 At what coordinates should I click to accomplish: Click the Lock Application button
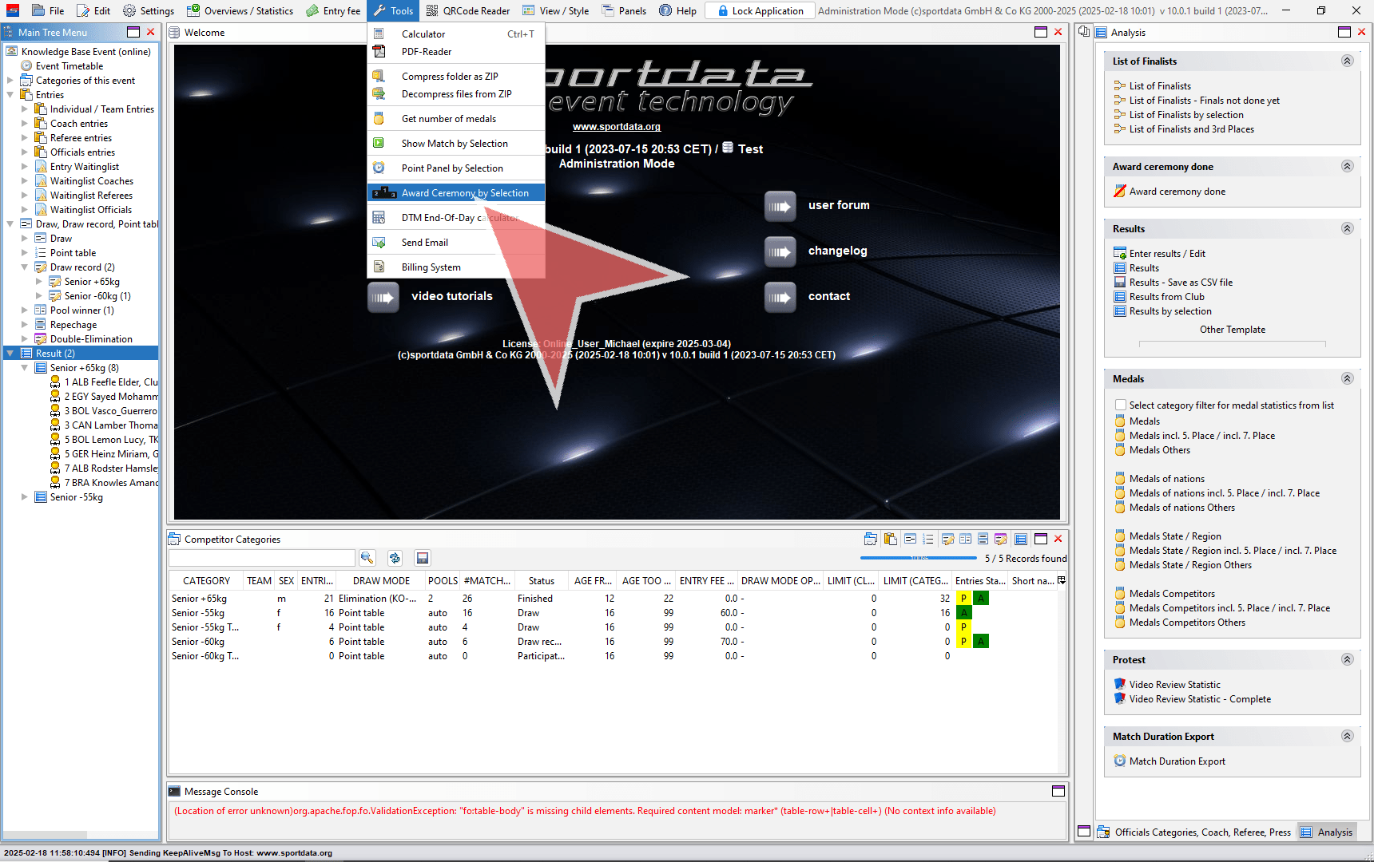760,10
